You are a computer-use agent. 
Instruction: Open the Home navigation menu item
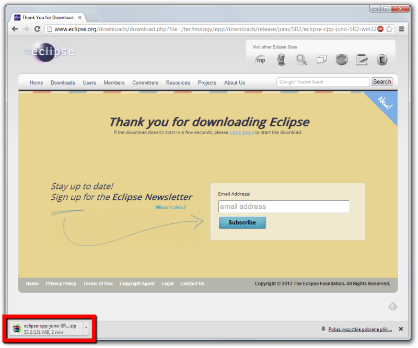coord(36,82)
